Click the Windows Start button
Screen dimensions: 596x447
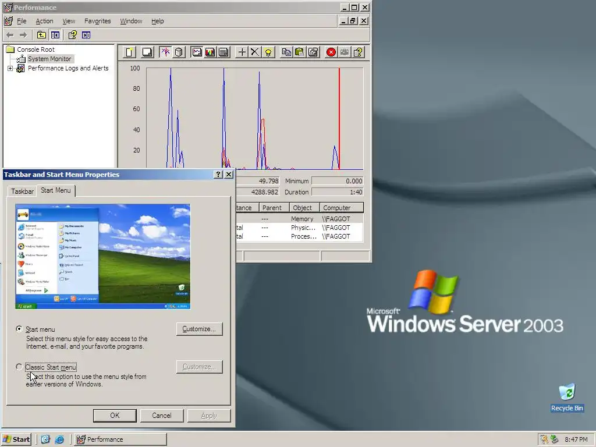coord(16,439)
